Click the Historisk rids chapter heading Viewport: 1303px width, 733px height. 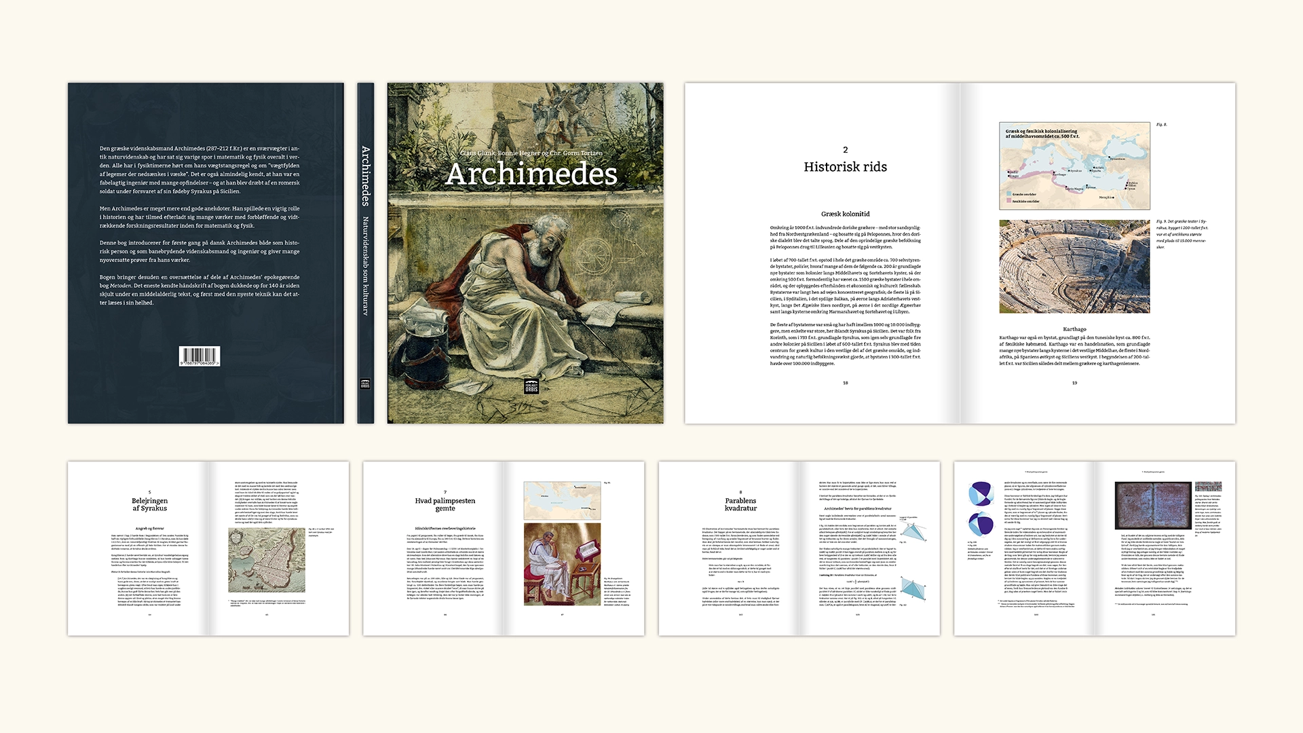click(x=845, y=167)
